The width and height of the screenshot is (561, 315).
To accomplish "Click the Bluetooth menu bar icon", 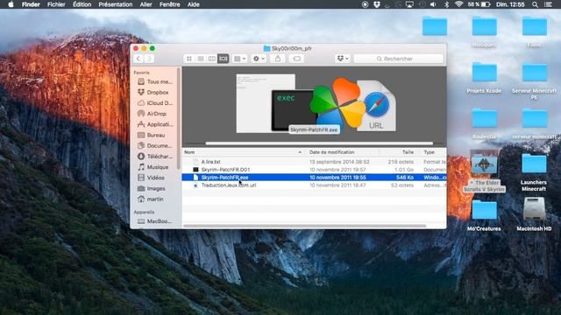I will click(446, 4).
